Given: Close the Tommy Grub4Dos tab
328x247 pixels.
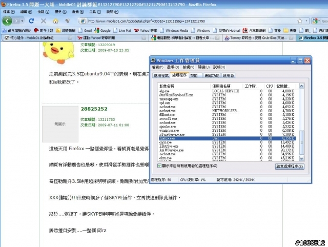Looking at the screenshot, I should click(291, 38).
